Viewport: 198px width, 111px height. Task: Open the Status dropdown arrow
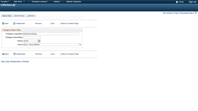click(x=39, y=41)
